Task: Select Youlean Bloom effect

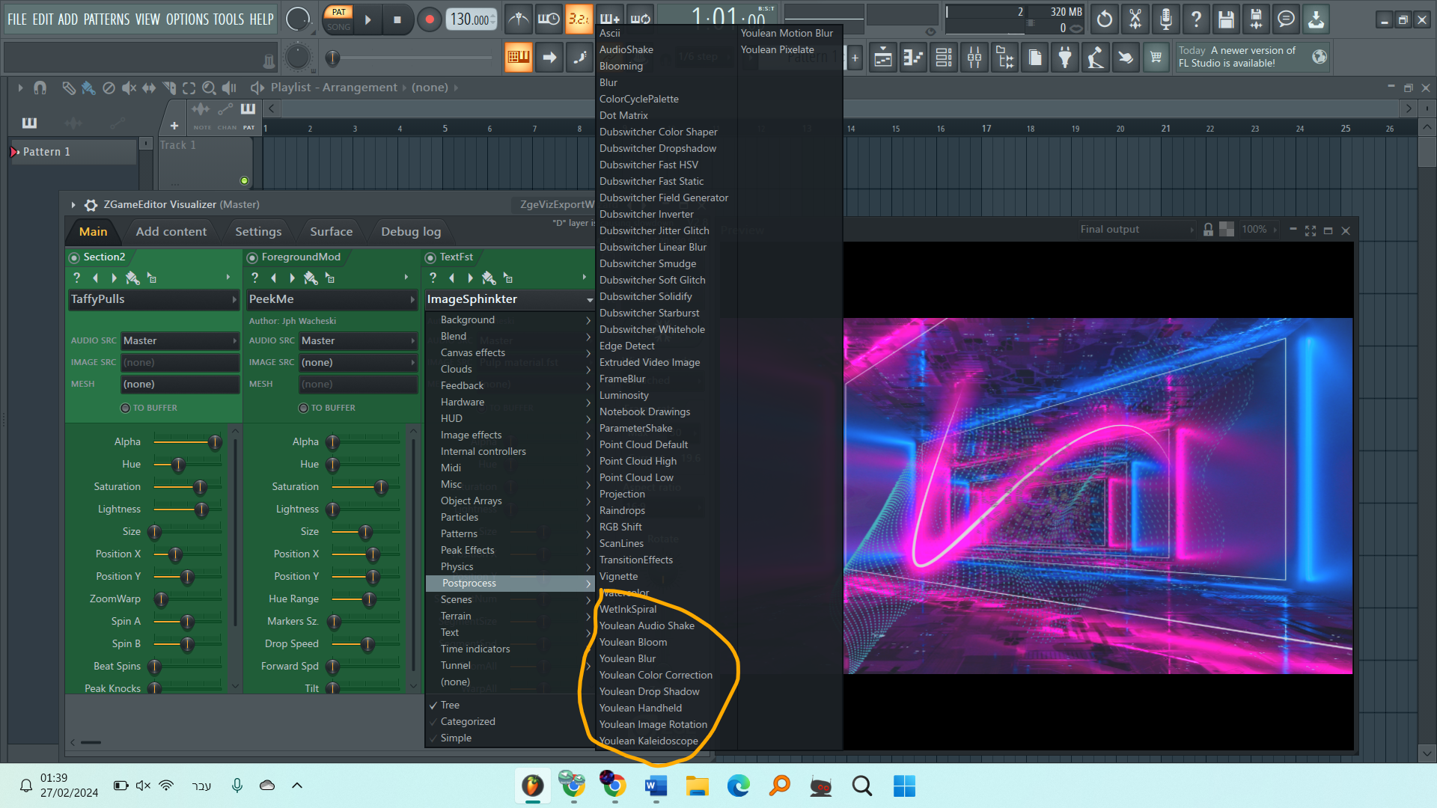Action: point(633,643)
